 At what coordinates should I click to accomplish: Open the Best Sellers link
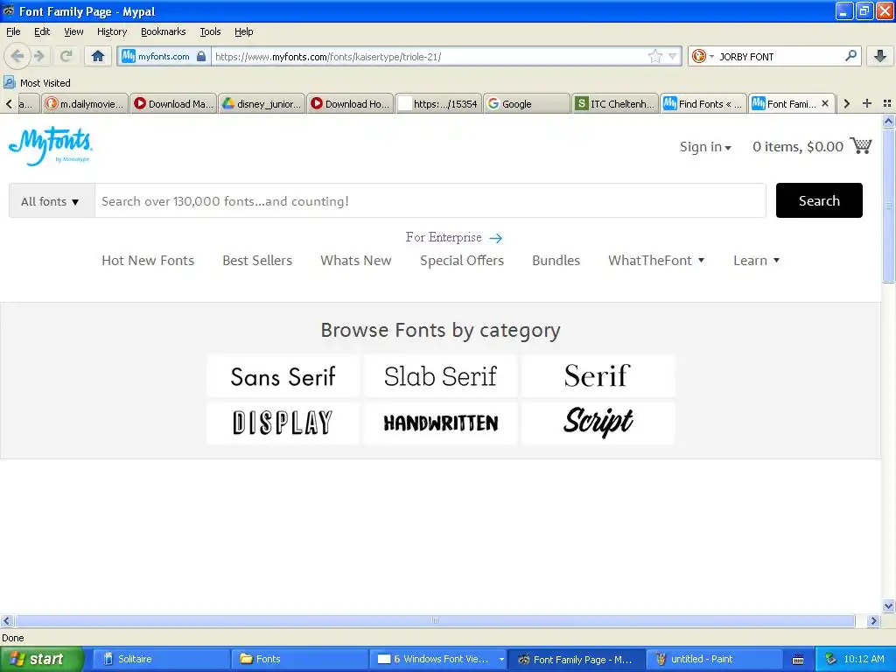coord(257,261)
